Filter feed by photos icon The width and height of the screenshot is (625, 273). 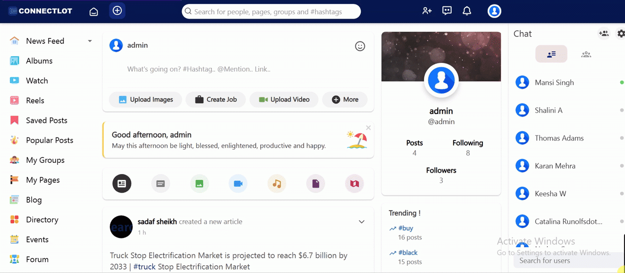click(199, 184)
